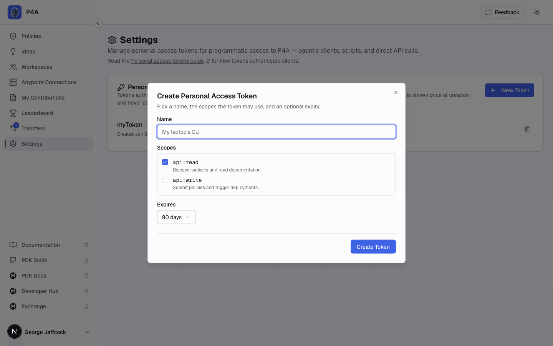Viewport: 553px width, 346px height.
Task: Click the Settings page heading
Action: point(139,40)
